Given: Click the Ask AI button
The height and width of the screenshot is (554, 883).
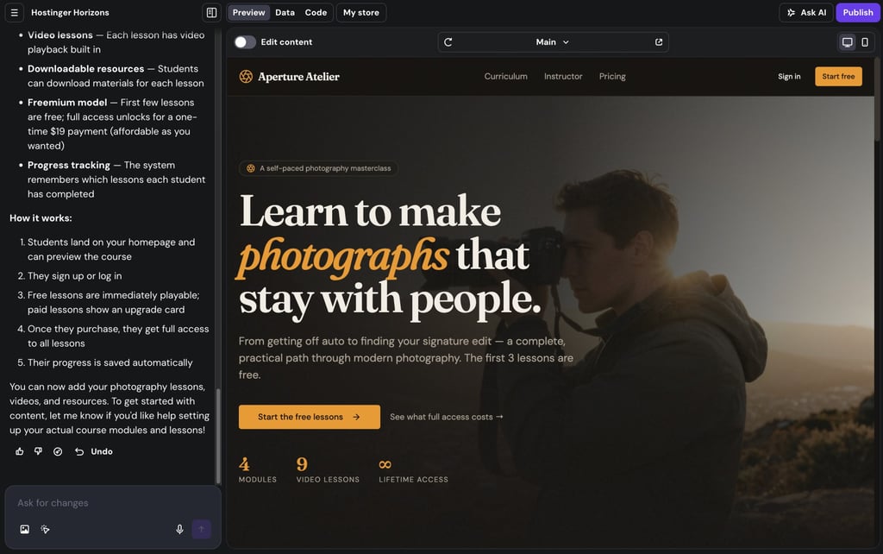Looking at the screenshot, I should pyautogui.click(x=806, y=12).
